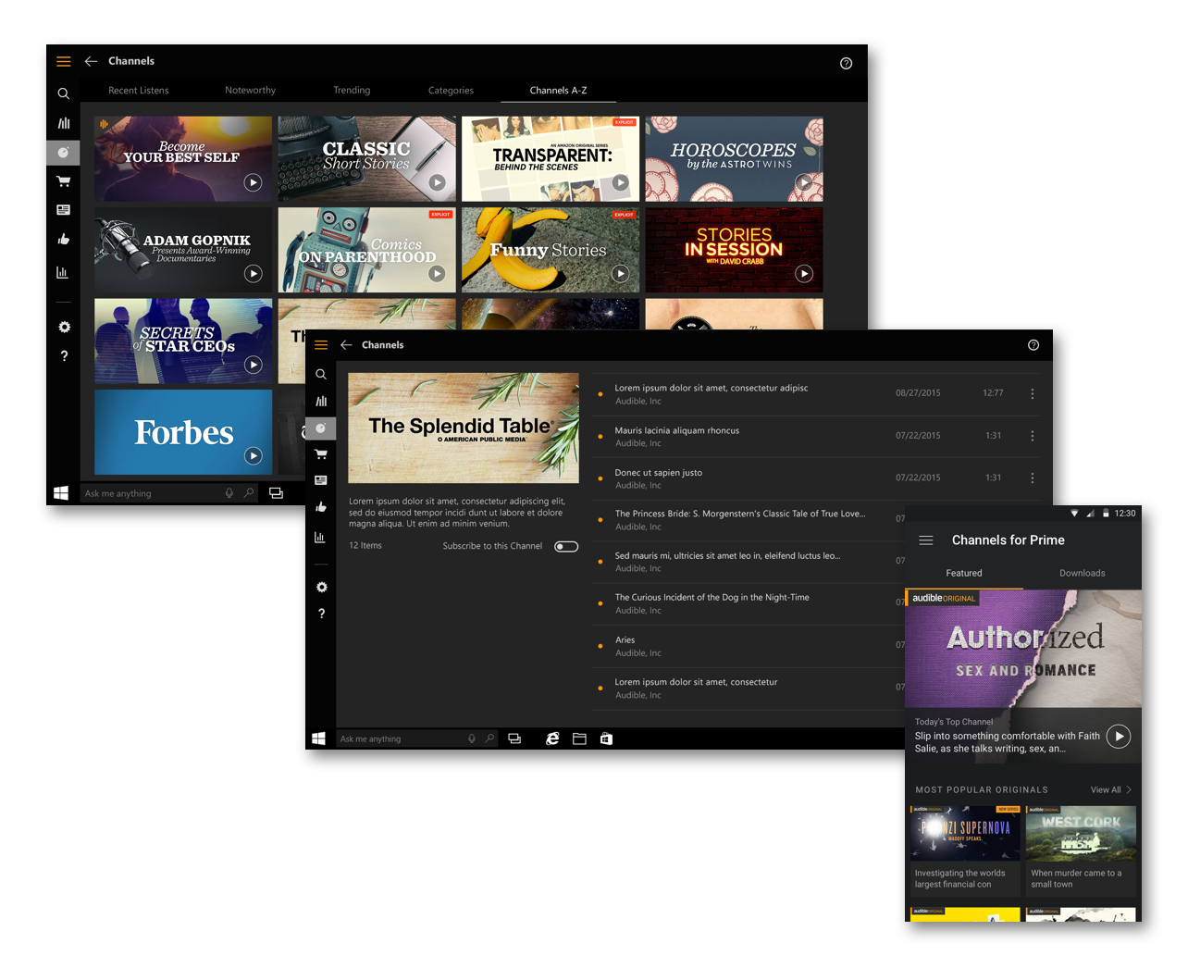1188x968 pixels.
Task: Click Windows Start button in Splendid Table window taskbar
Action: tap(318, 738)
